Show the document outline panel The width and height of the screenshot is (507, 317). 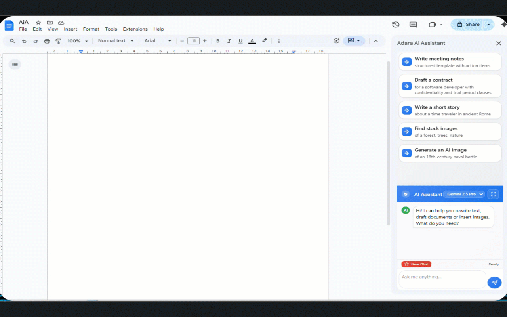(15, 64)
